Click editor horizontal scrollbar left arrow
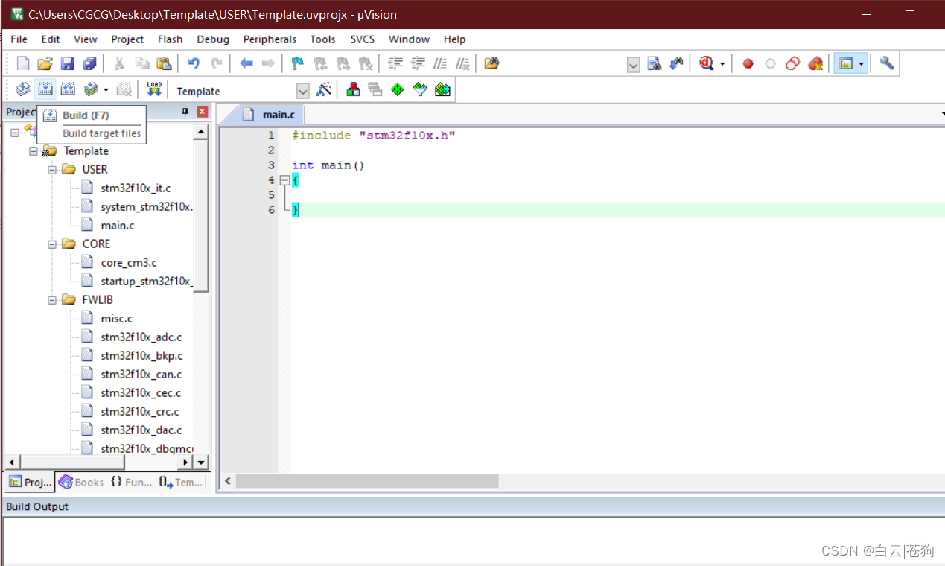Screen dimensions: 945x566 click(228, 481)
